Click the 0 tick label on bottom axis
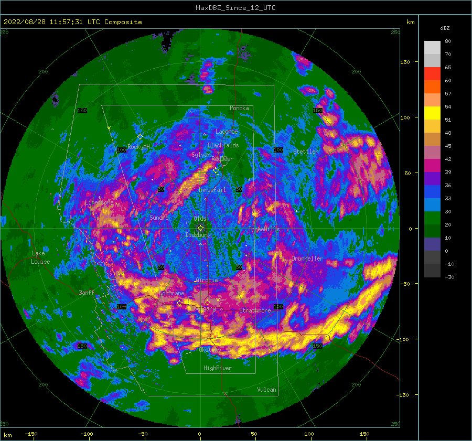472x441 pixels. (199, 434)
